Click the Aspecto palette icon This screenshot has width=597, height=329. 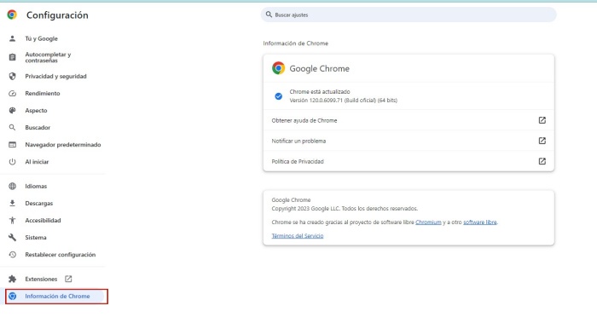(x=13, y=110)
